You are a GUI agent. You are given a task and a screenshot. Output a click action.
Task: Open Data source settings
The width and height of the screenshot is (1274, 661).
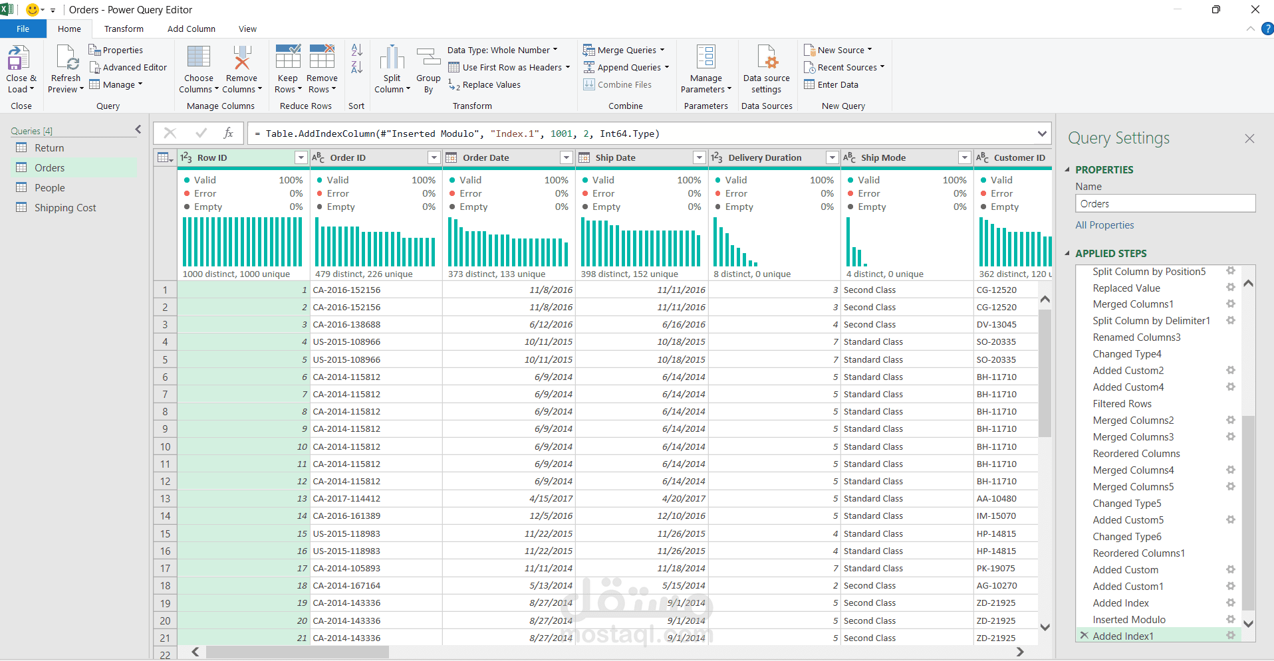(767, 69)
